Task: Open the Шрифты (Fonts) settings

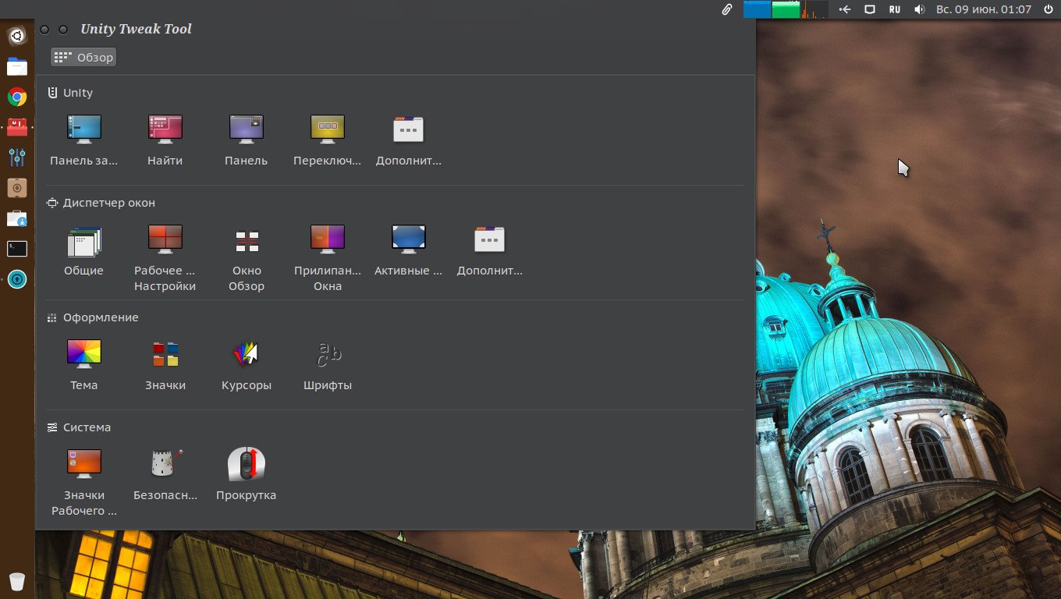Action: tap(327, 355)
